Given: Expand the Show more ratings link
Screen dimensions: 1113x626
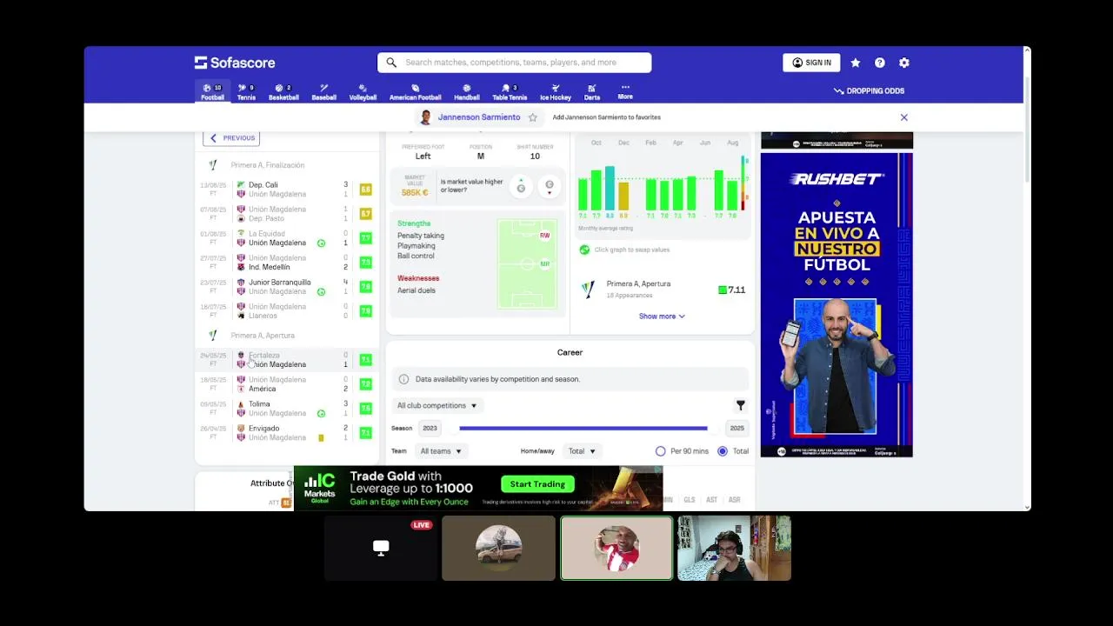Looking at the screenshot, I should click(x=662, y=316).
